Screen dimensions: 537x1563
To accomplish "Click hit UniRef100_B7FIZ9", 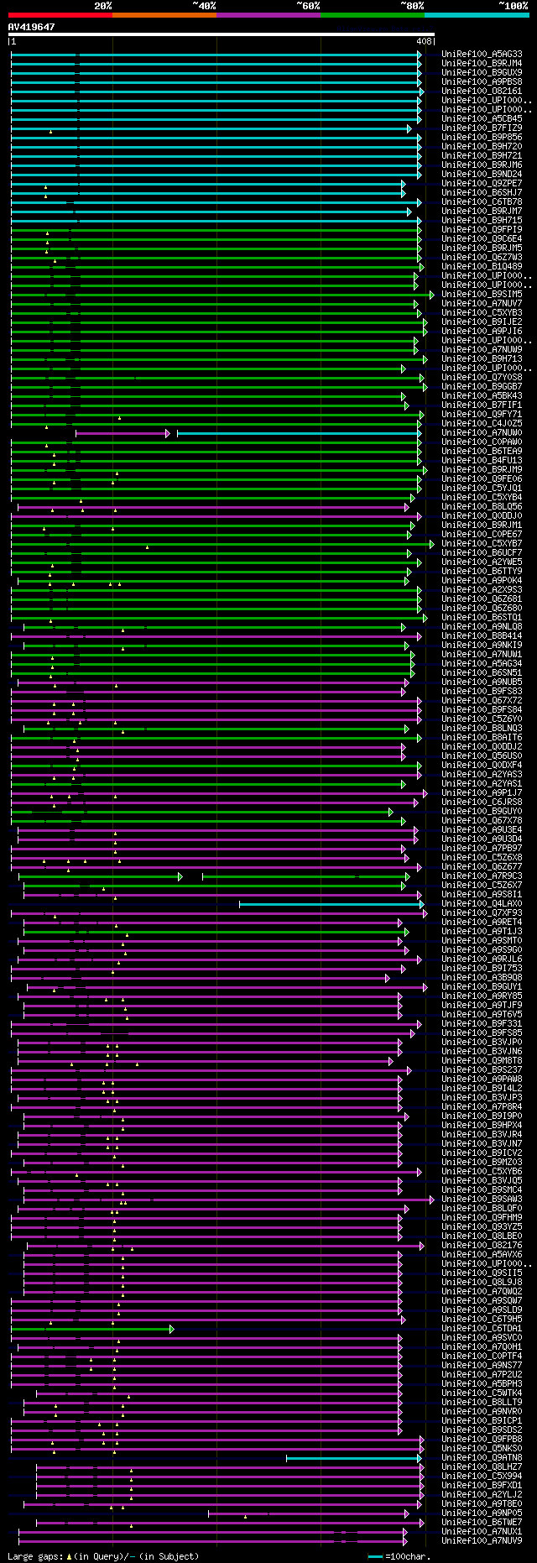I will coord(482,128).
